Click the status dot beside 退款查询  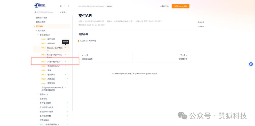68,79
